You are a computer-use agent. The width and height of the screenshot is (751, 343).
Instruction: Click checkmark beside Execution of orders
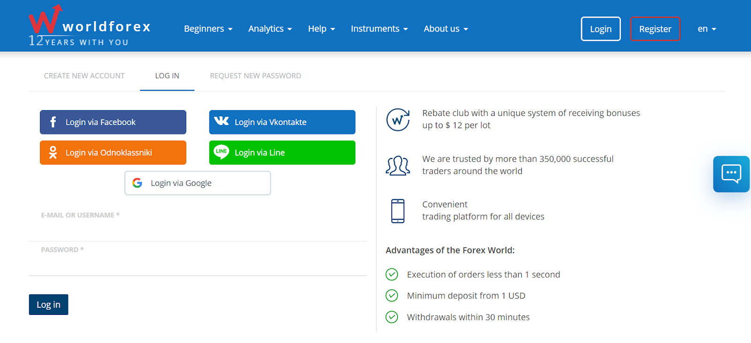click(x=391, y=274)
